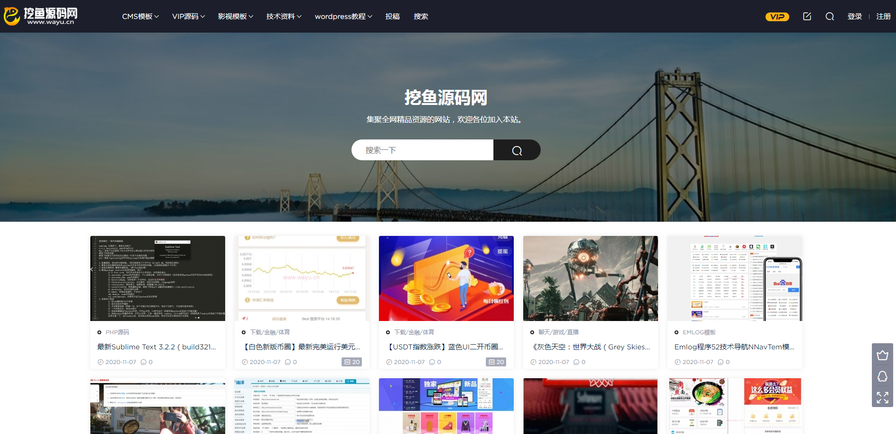Image resolution: width=896 pixels, height=434 pixels.
Task: Open the Sublime Text 3.2.2 post thumbnail
Action: 158,278
